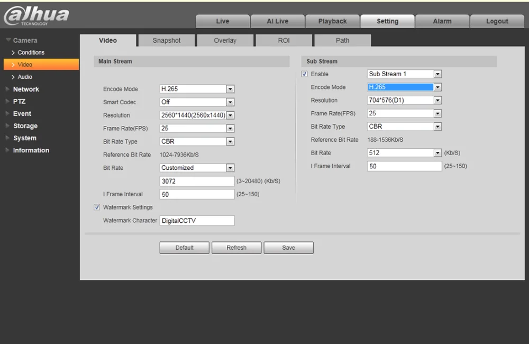The image size is (529, 344).
Task: Open the Sub Stream 1 selector dropdown
Action: pos(404,74)
